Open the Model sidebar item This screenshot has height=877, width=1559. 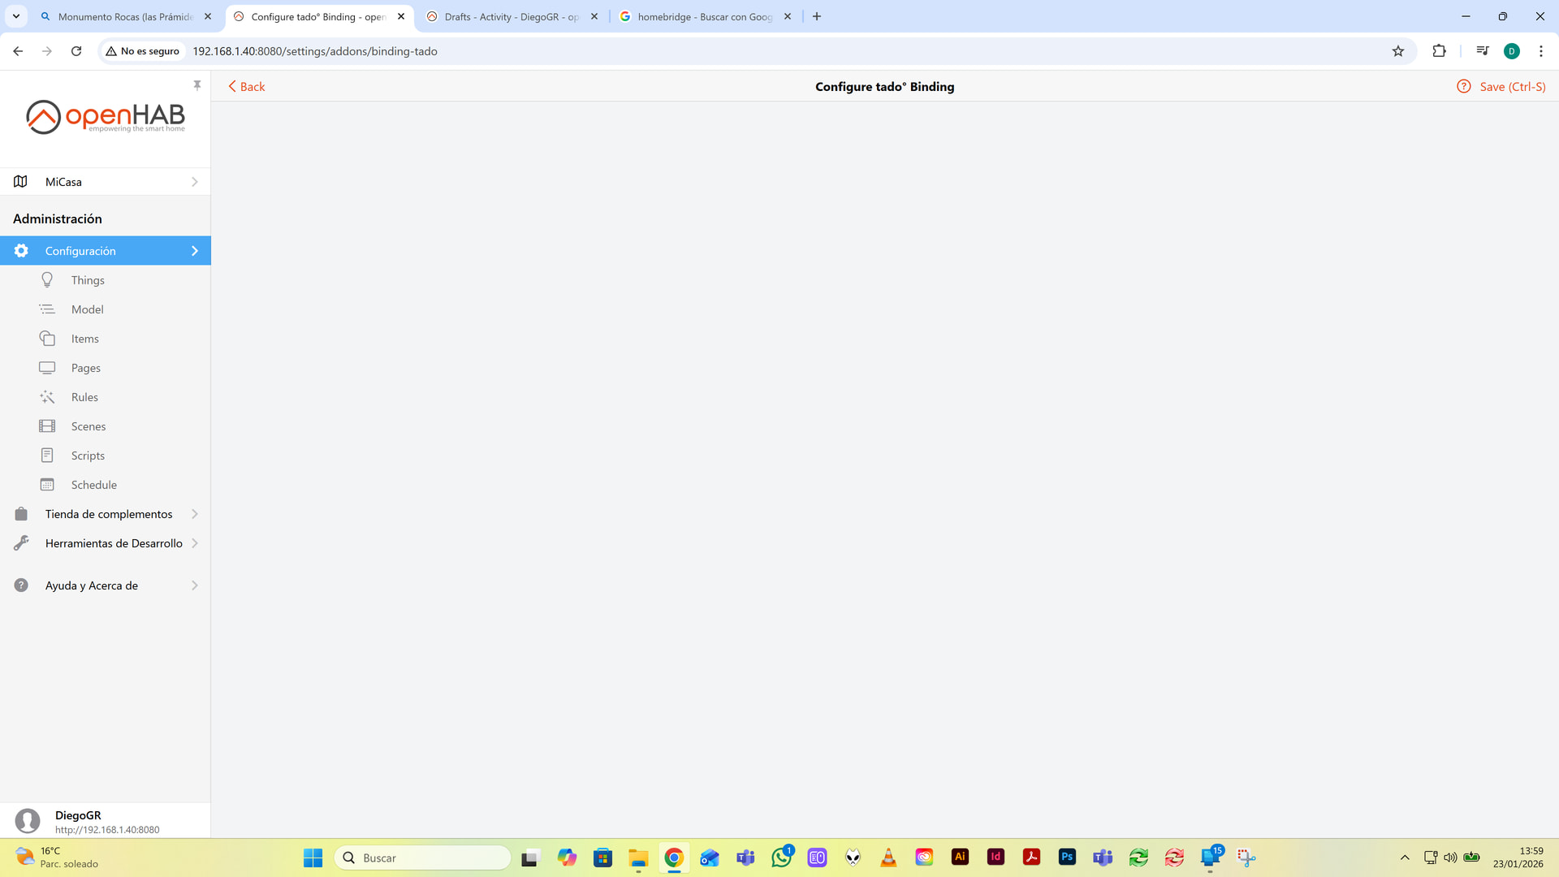tap(87, 309)
